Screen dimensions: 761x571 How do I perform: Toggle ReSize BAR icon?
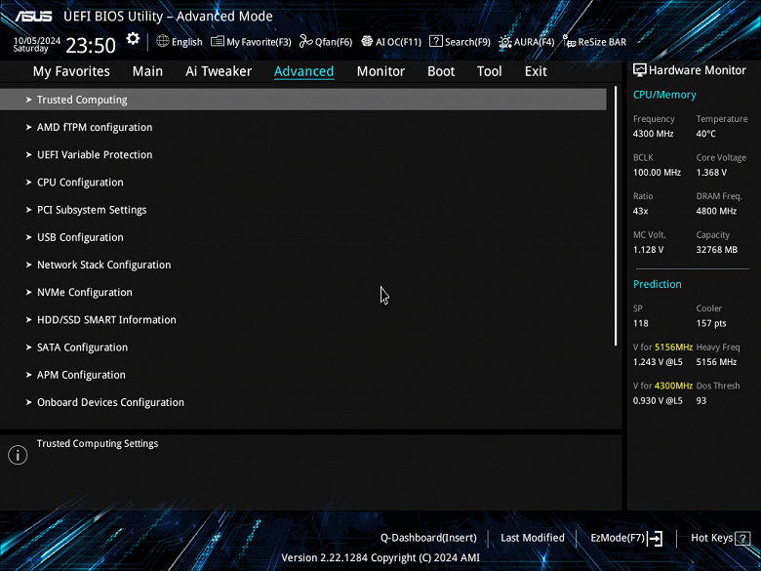(569, 41)
